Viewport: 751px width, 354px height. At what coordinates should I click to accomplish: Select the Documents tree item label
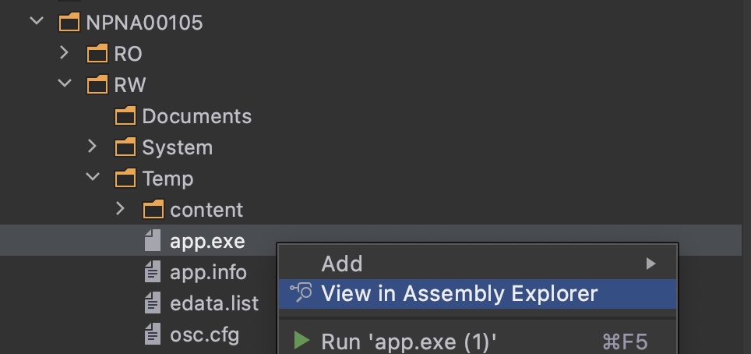pos(197,116)
